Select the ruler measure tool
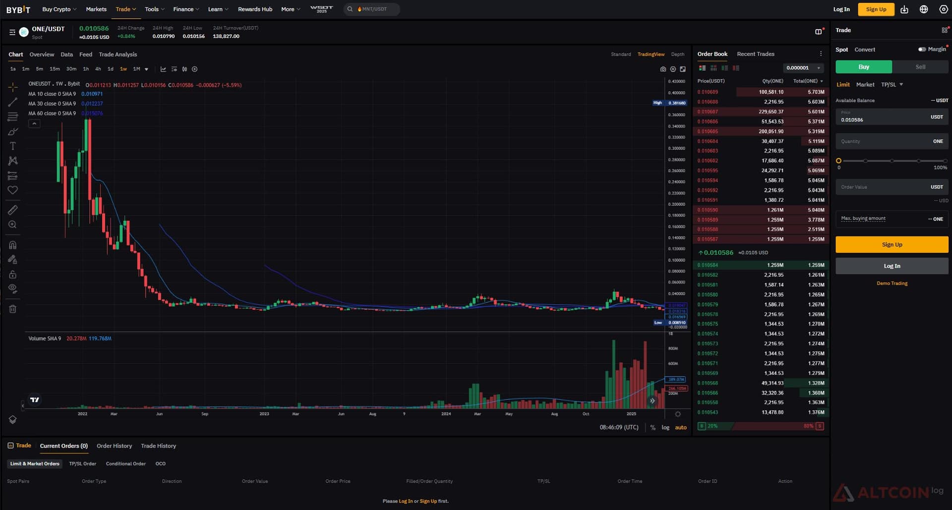The width and height of the screenshot is (952, 510). click(13, 210)
